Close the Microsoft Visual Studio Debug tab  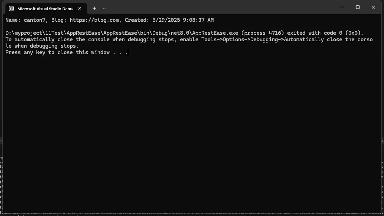[x=80, y=9]
